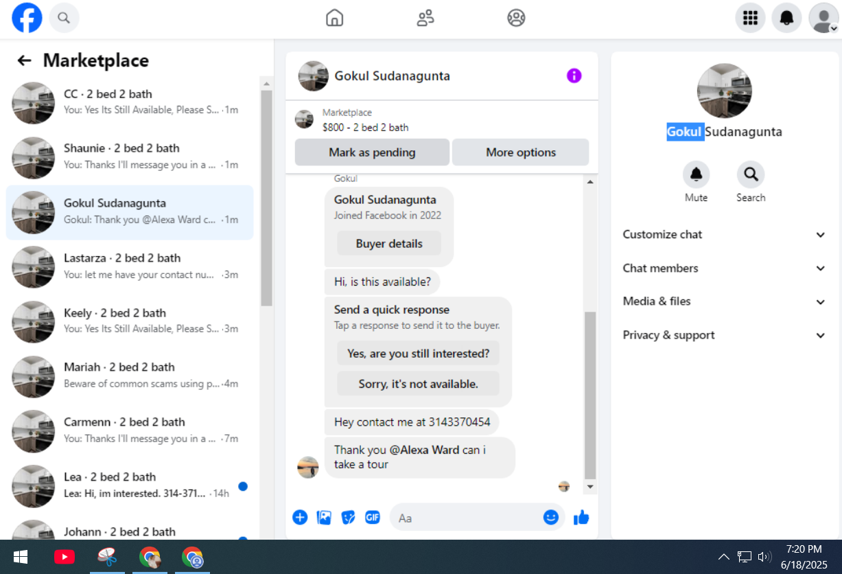Open the Friends icon in top navigation
842x574 pixels.
pyautogui.click(x=425, y=18)
